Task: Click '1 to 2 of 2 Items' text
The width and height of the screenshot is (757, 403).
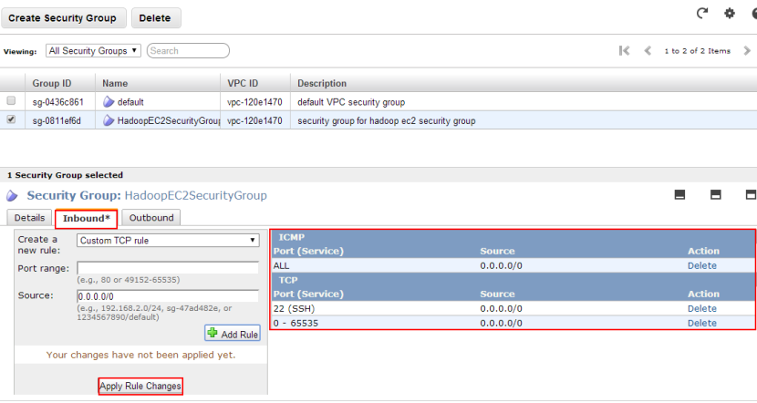Action: [x=697, y=51]
